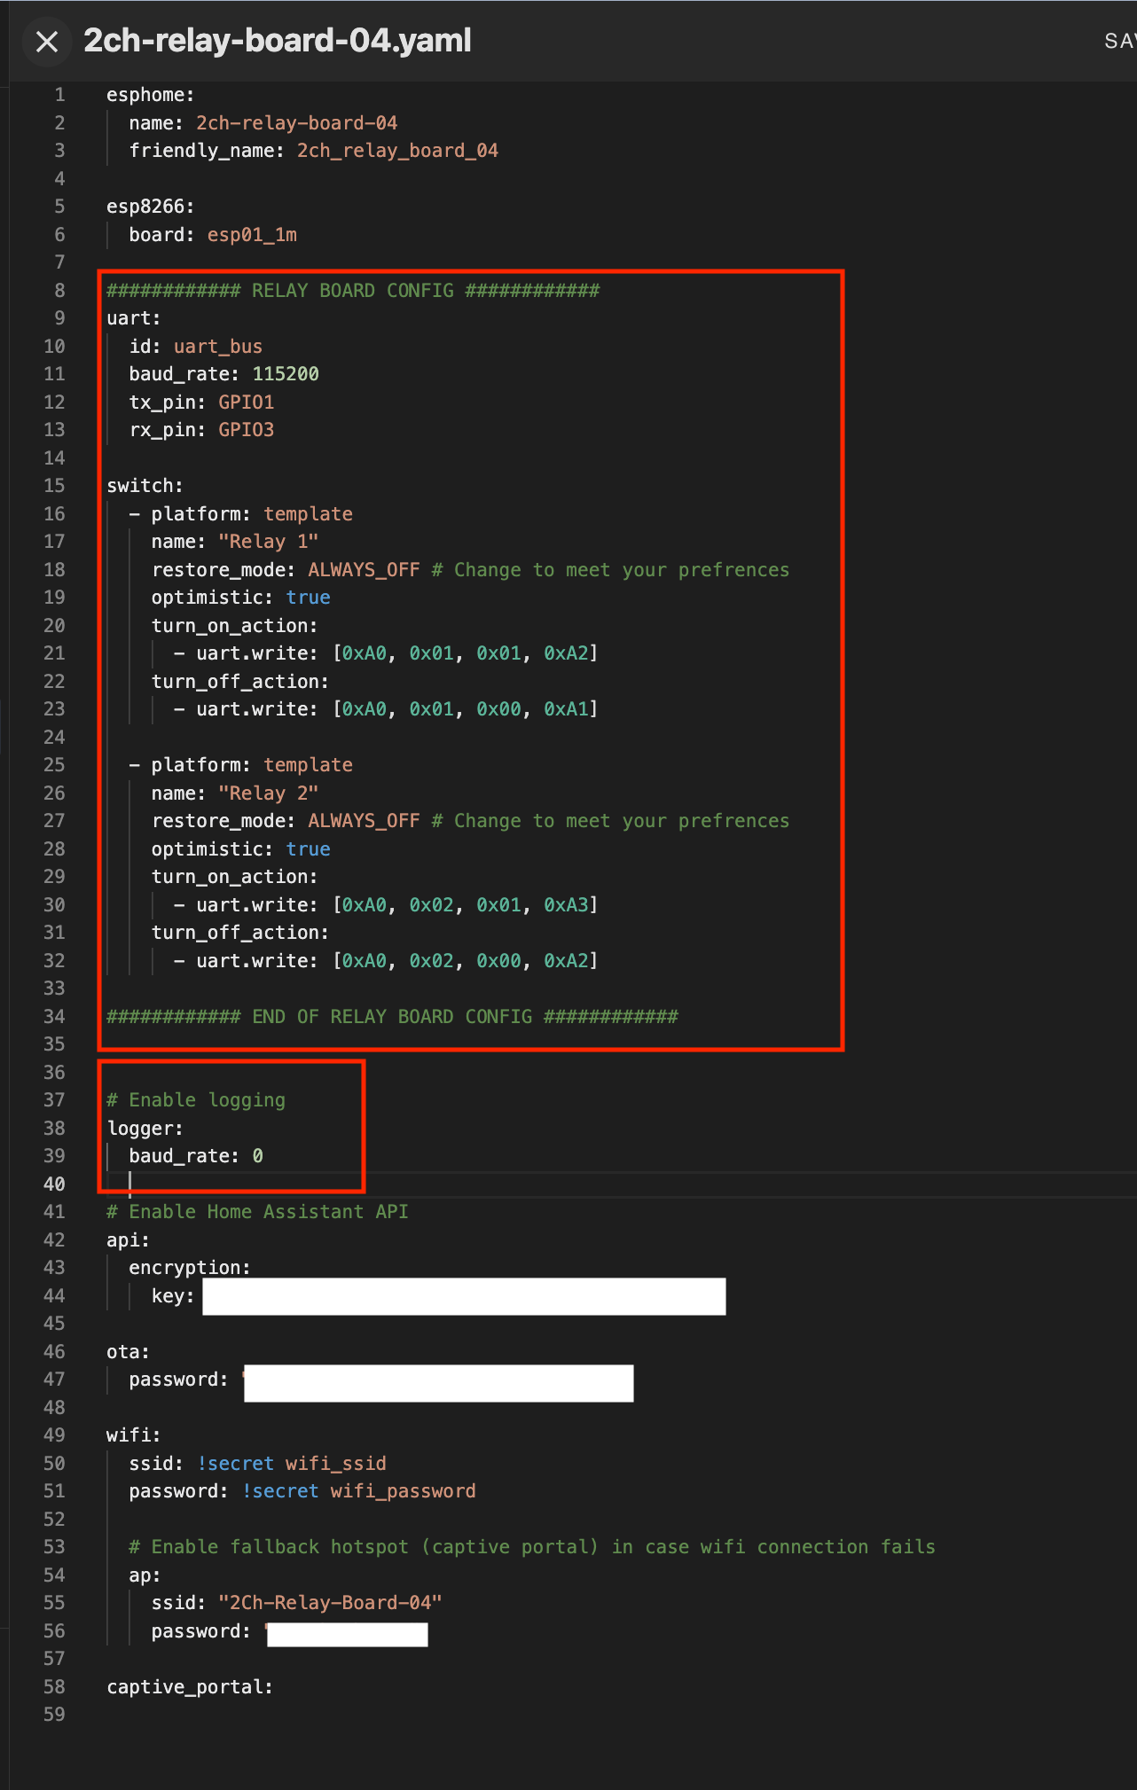The height and width of the screenshot is (1790, 1137).
Task: Place cursor on the esp01_1m board value
Action: [252, 235]
